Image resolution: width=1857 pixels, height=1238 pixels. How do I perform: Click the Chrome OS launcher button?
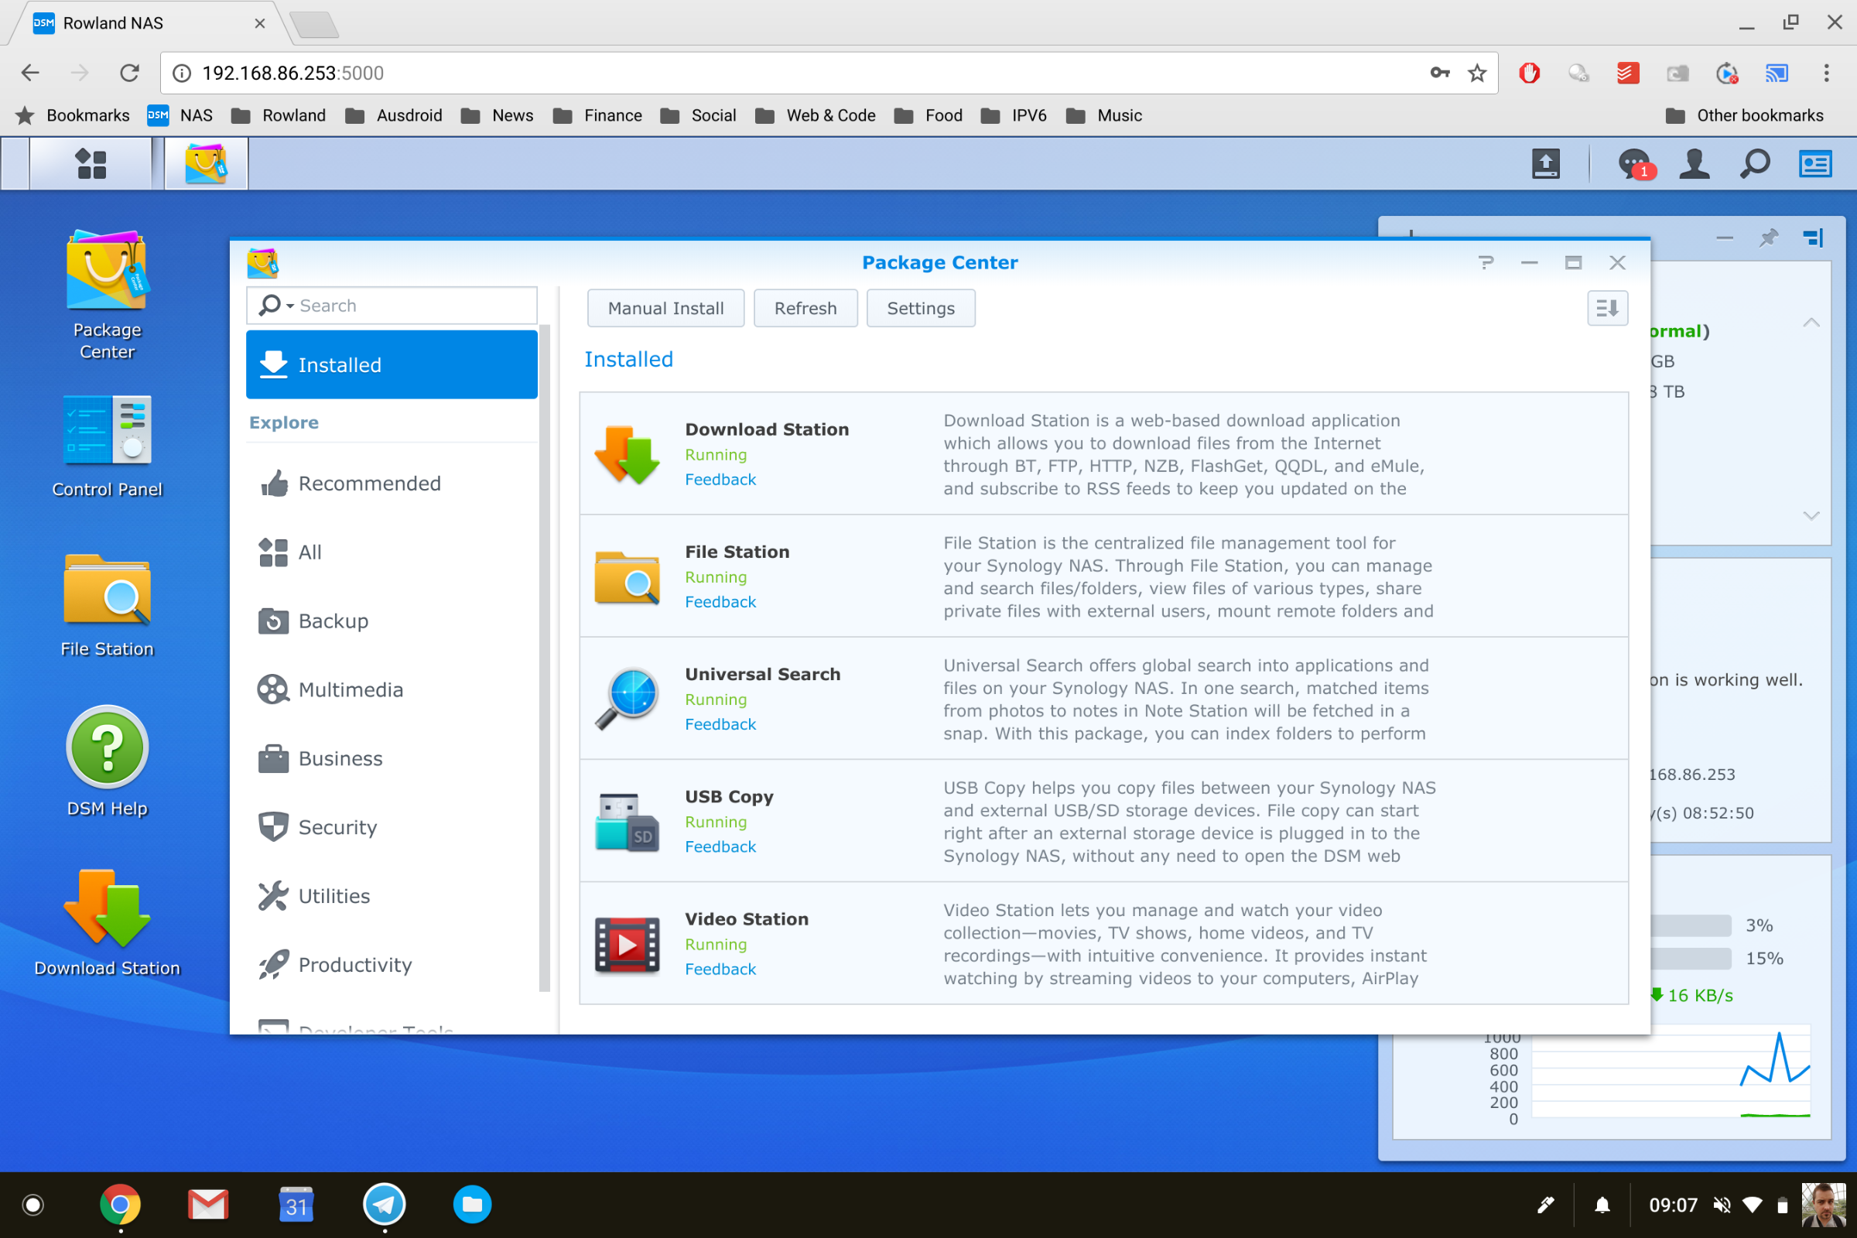tap(33, 1204)
